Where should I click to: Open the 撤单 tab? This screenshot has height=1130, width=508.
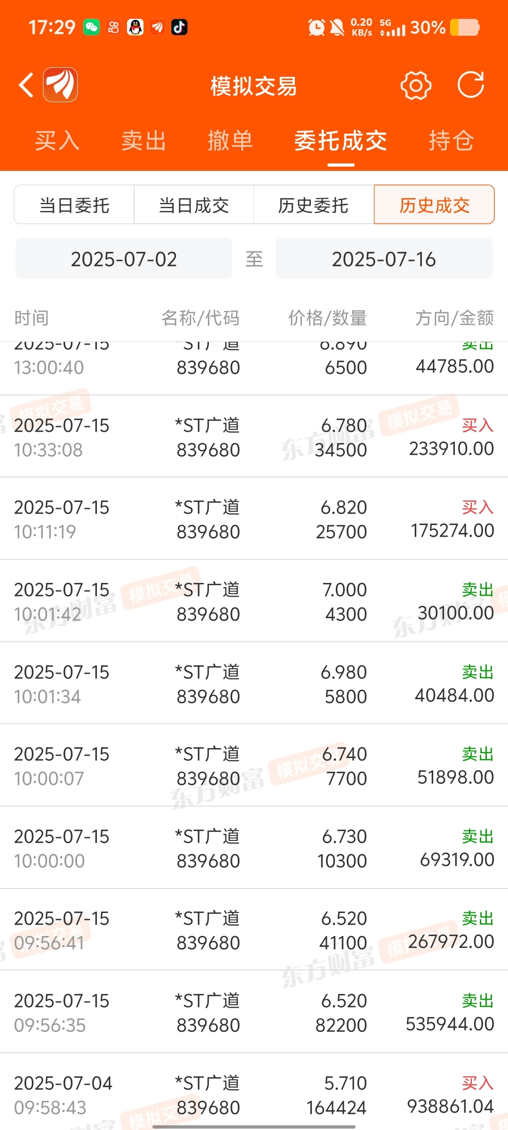pos(230,141)
